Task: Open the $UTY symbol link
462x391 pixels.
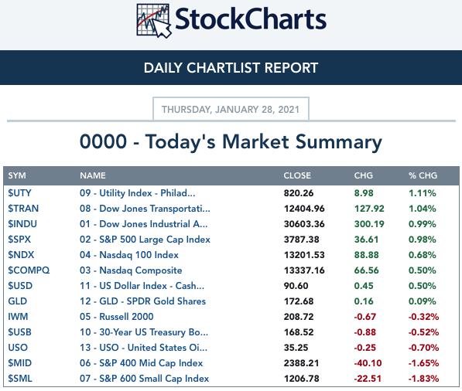Action: coord(19,193)
